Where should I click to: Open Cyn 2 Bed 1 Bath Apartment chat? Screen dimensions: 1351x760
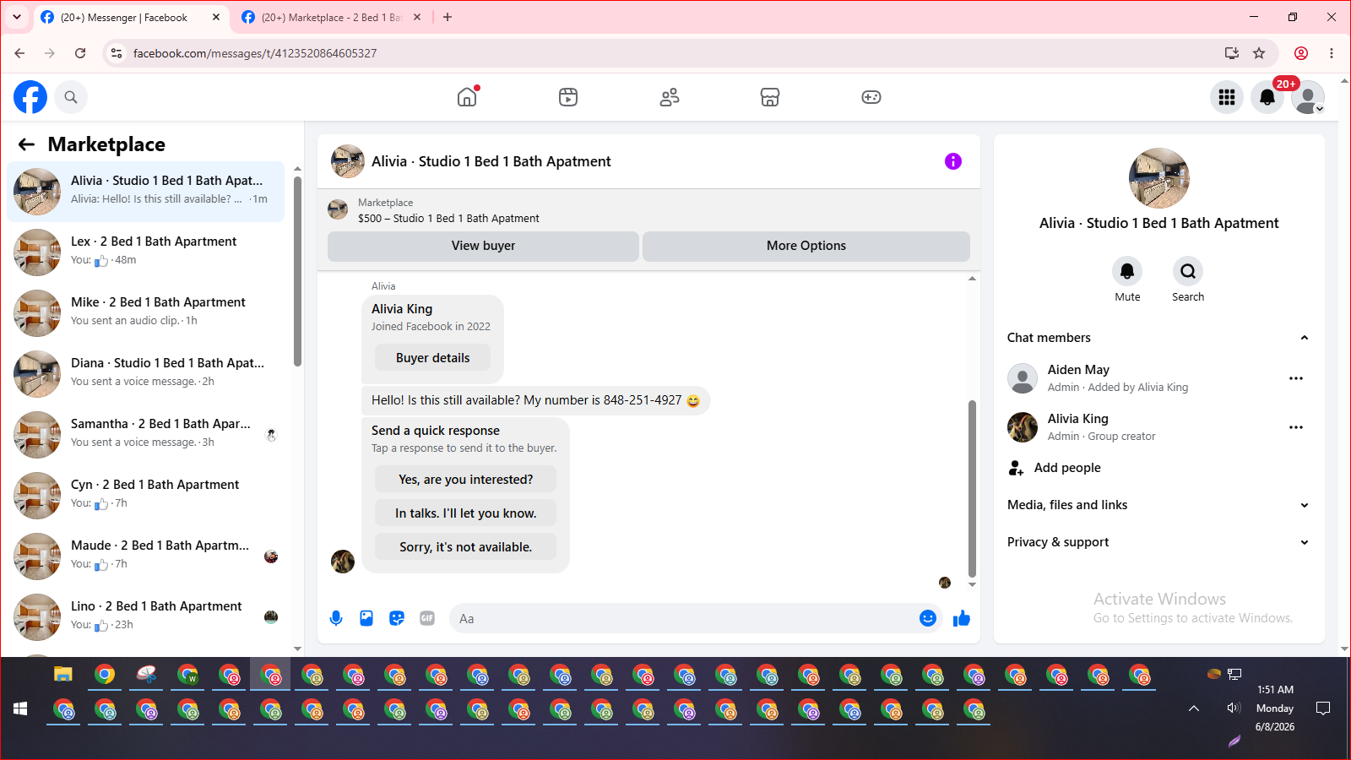(x=146, y=496)
